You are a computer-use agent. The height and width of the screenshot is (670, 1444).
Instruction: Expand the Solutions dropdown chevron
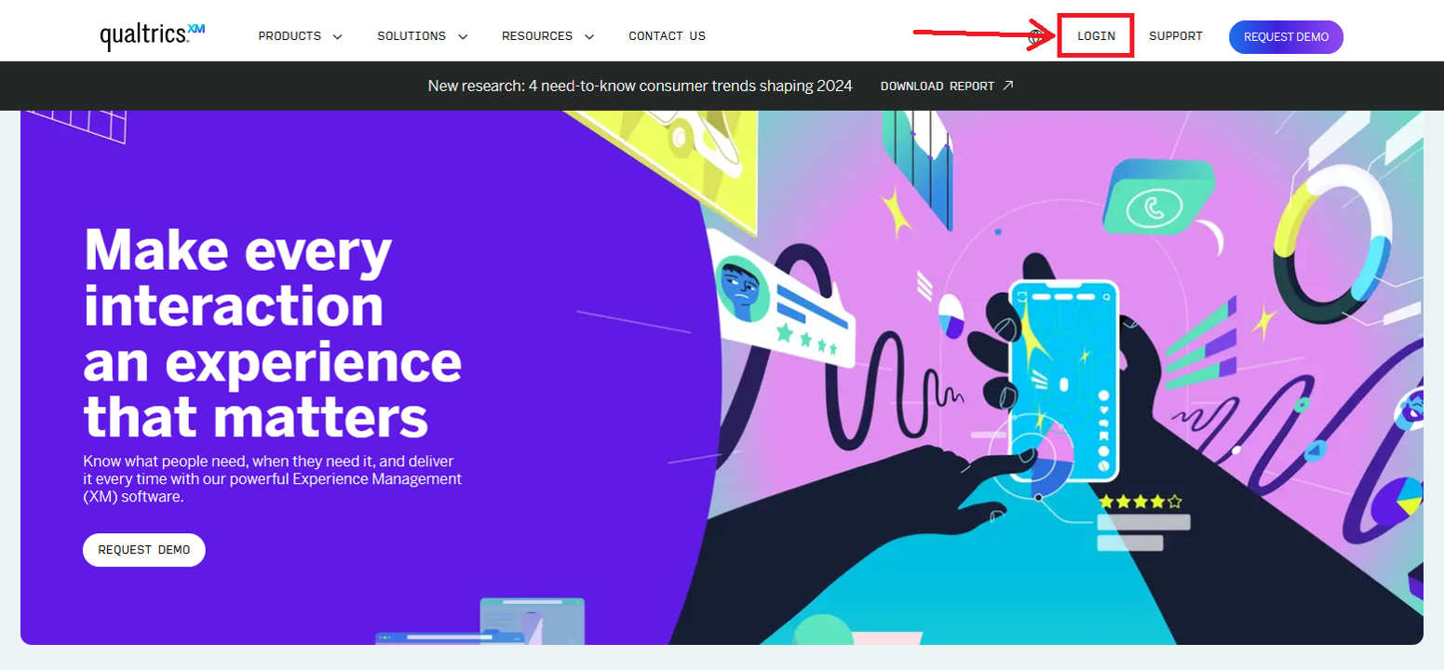point(463,37)
